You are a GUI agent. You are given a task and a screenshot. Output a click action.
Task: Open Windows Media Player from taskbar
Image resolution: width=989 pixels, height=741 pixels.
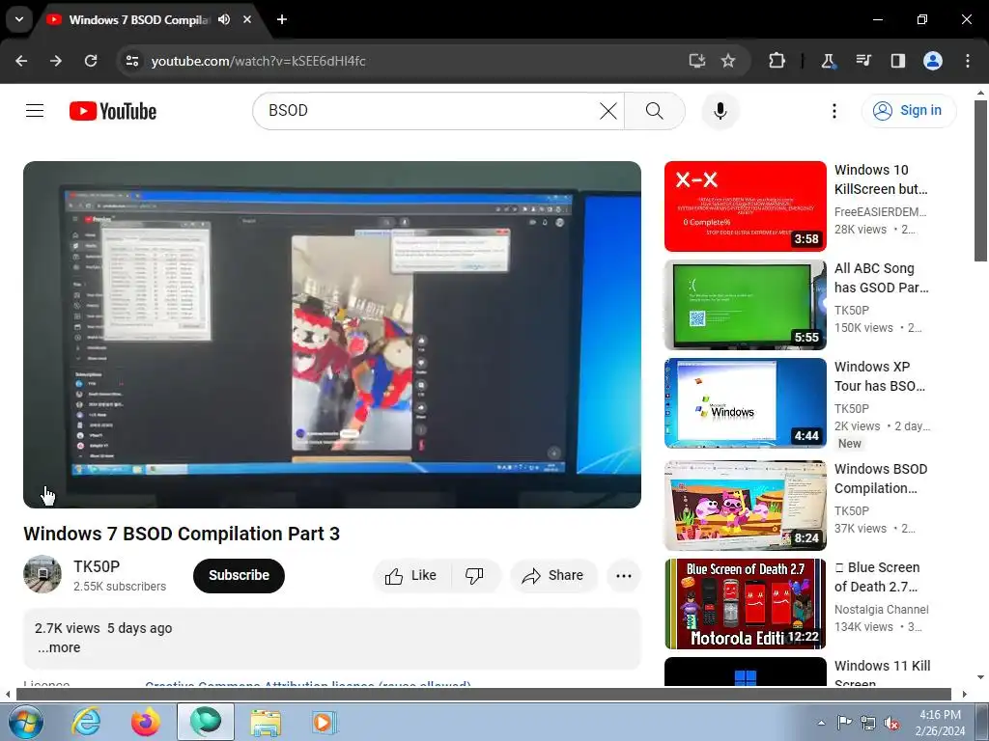coord(325,722)
